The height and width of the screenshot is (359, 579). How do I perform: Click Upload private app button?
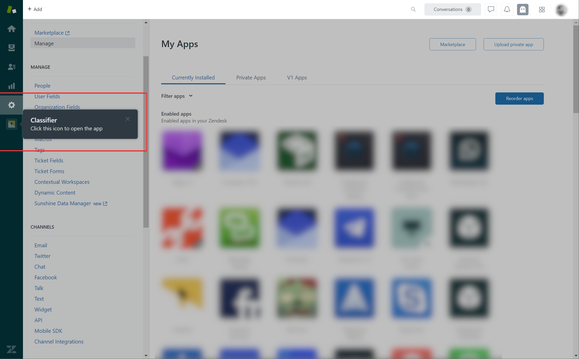(513, 44)
